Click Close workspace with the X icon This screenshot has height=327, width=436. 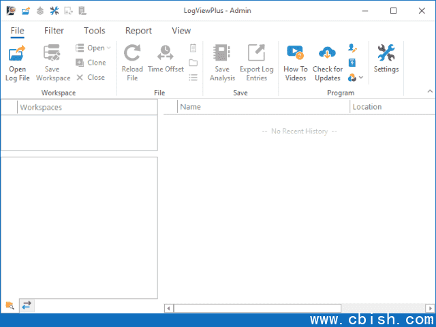click(91, 77)
